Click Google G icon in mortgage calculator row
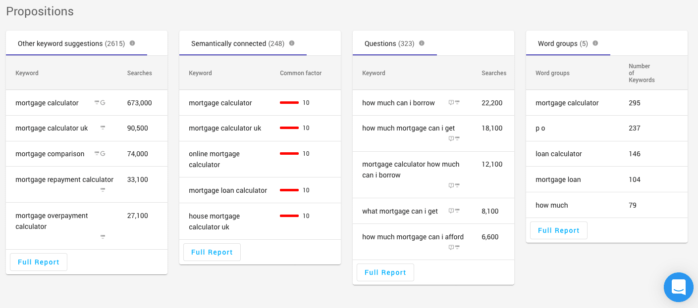The height and width of the screenshot is (308, 698). pos(103,103)
